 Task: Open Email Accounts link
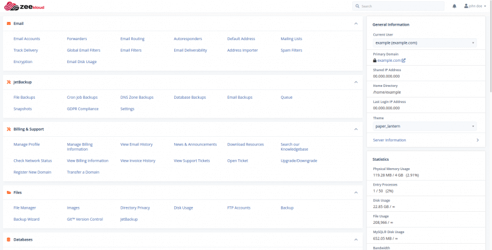pyautogui.click(x=27, y=39)
